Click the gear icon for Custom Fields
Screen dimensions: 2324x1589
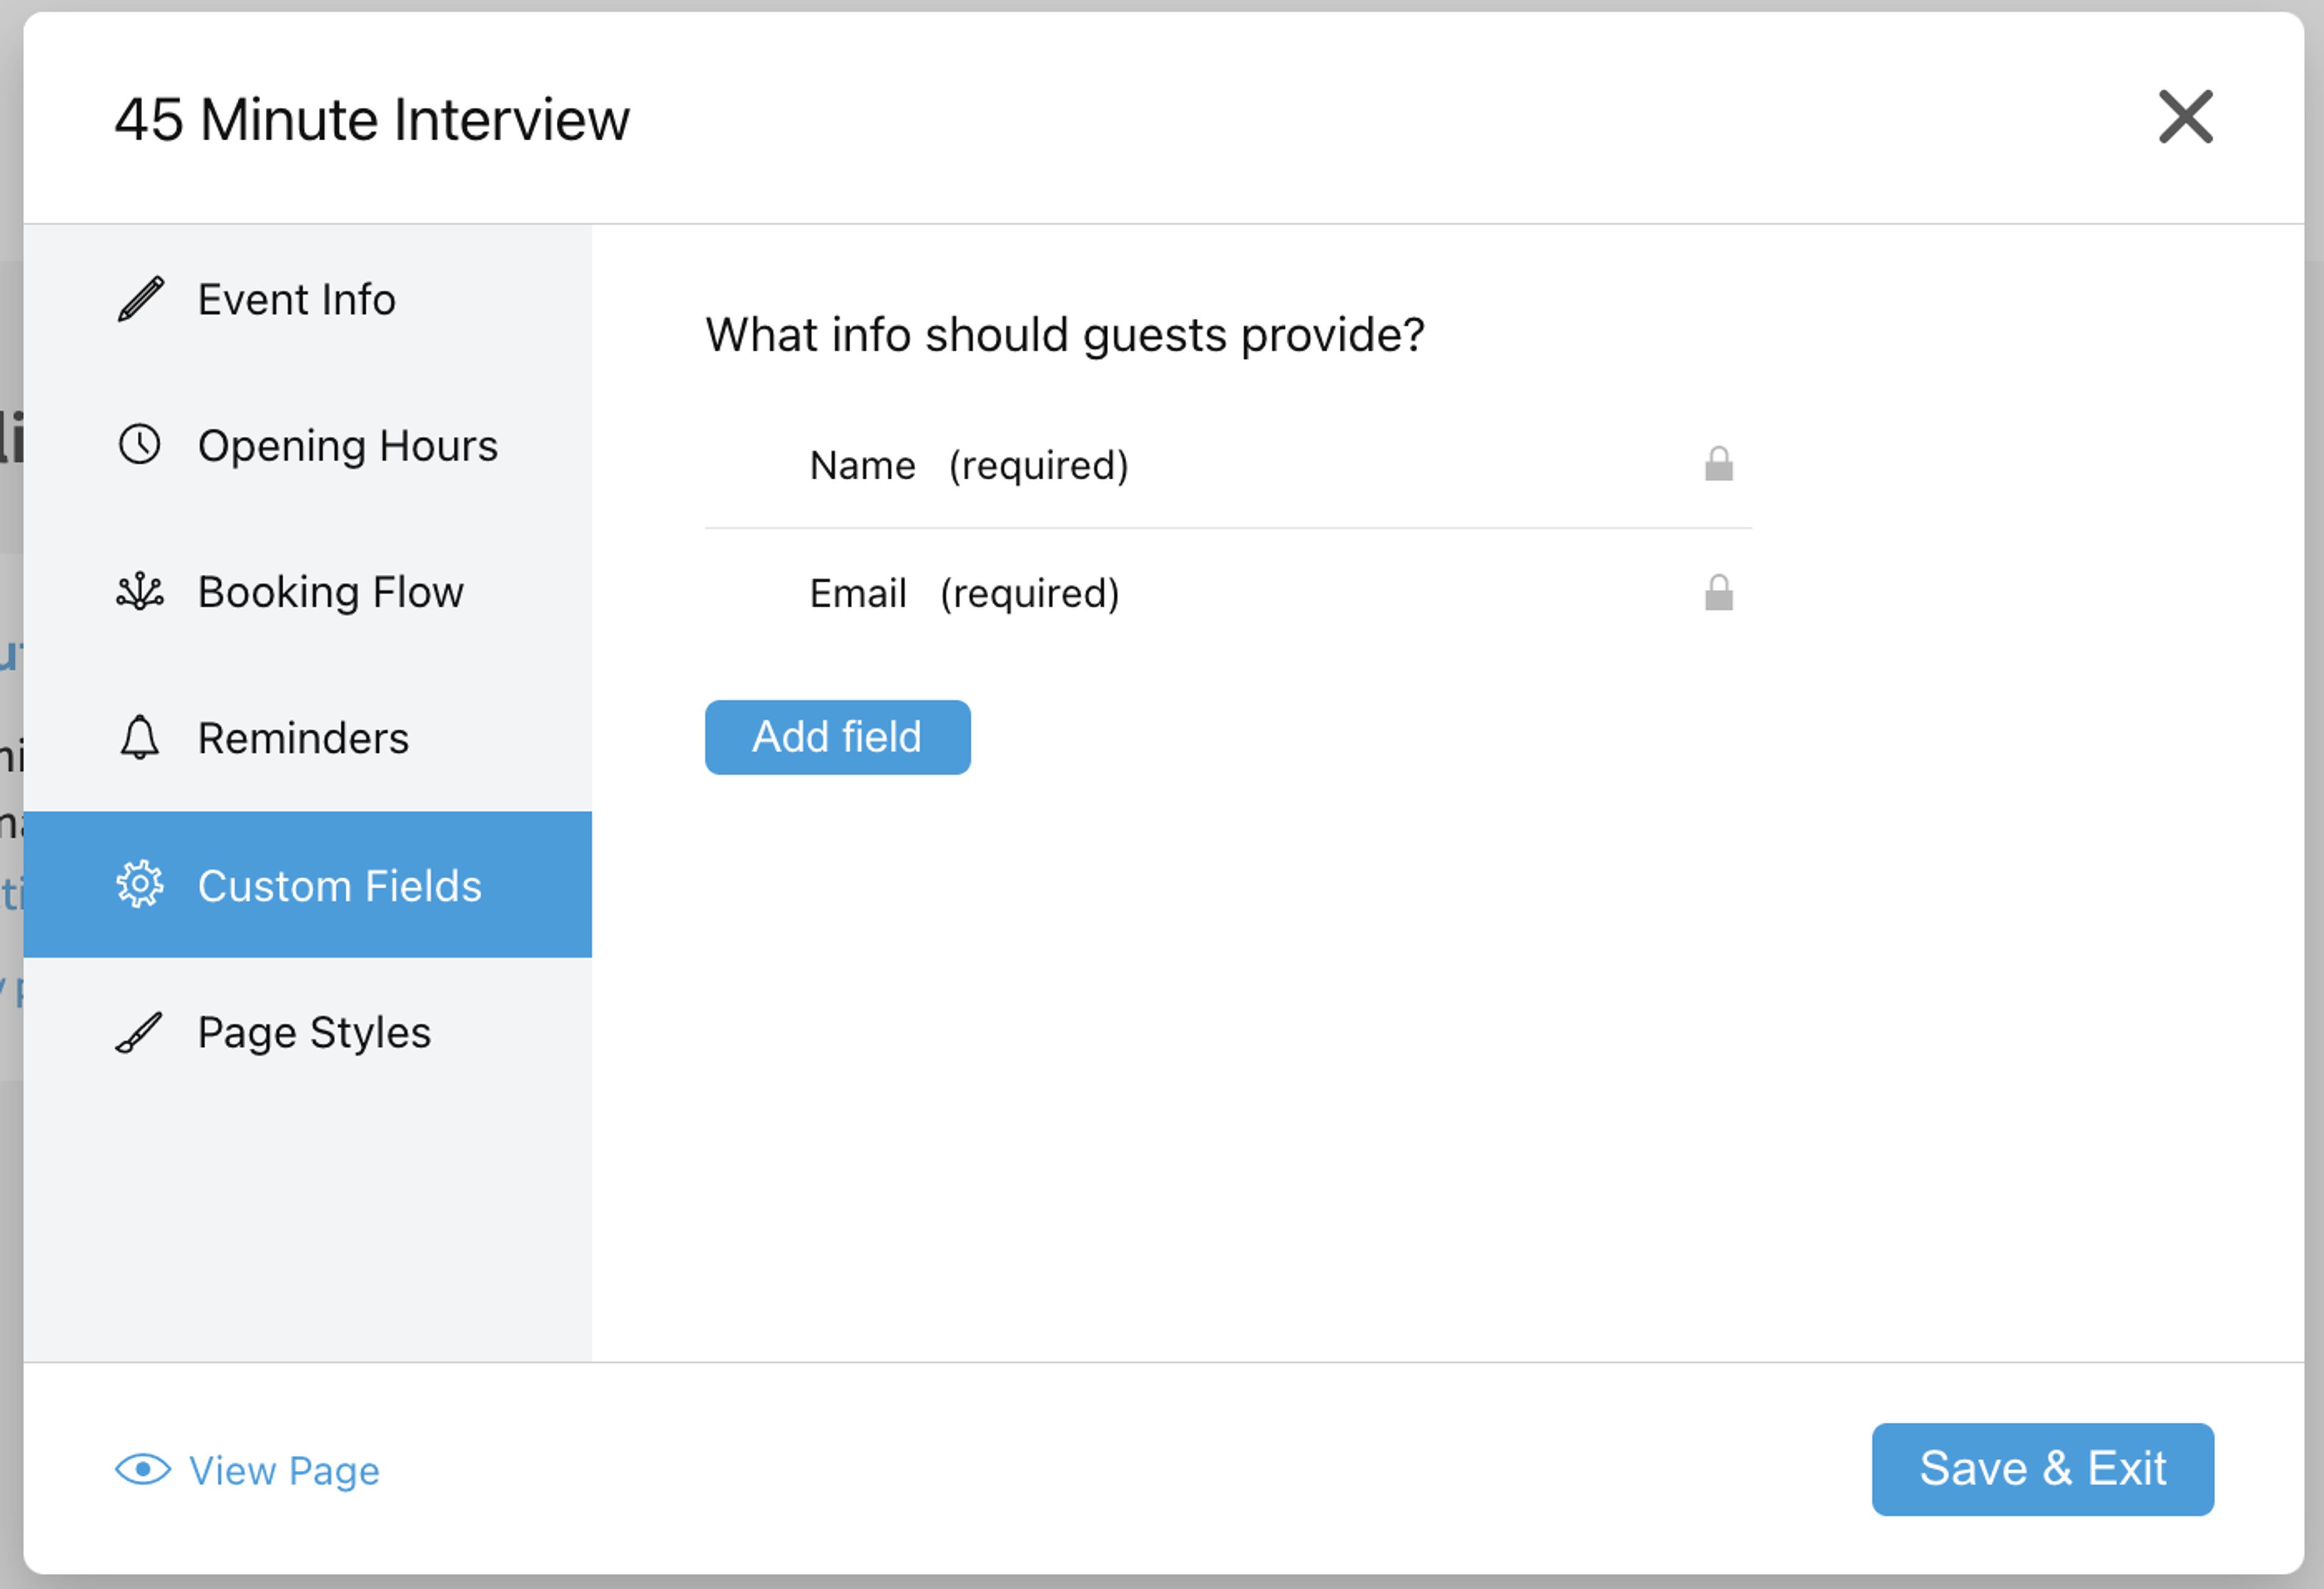click(x=140, y=885)
